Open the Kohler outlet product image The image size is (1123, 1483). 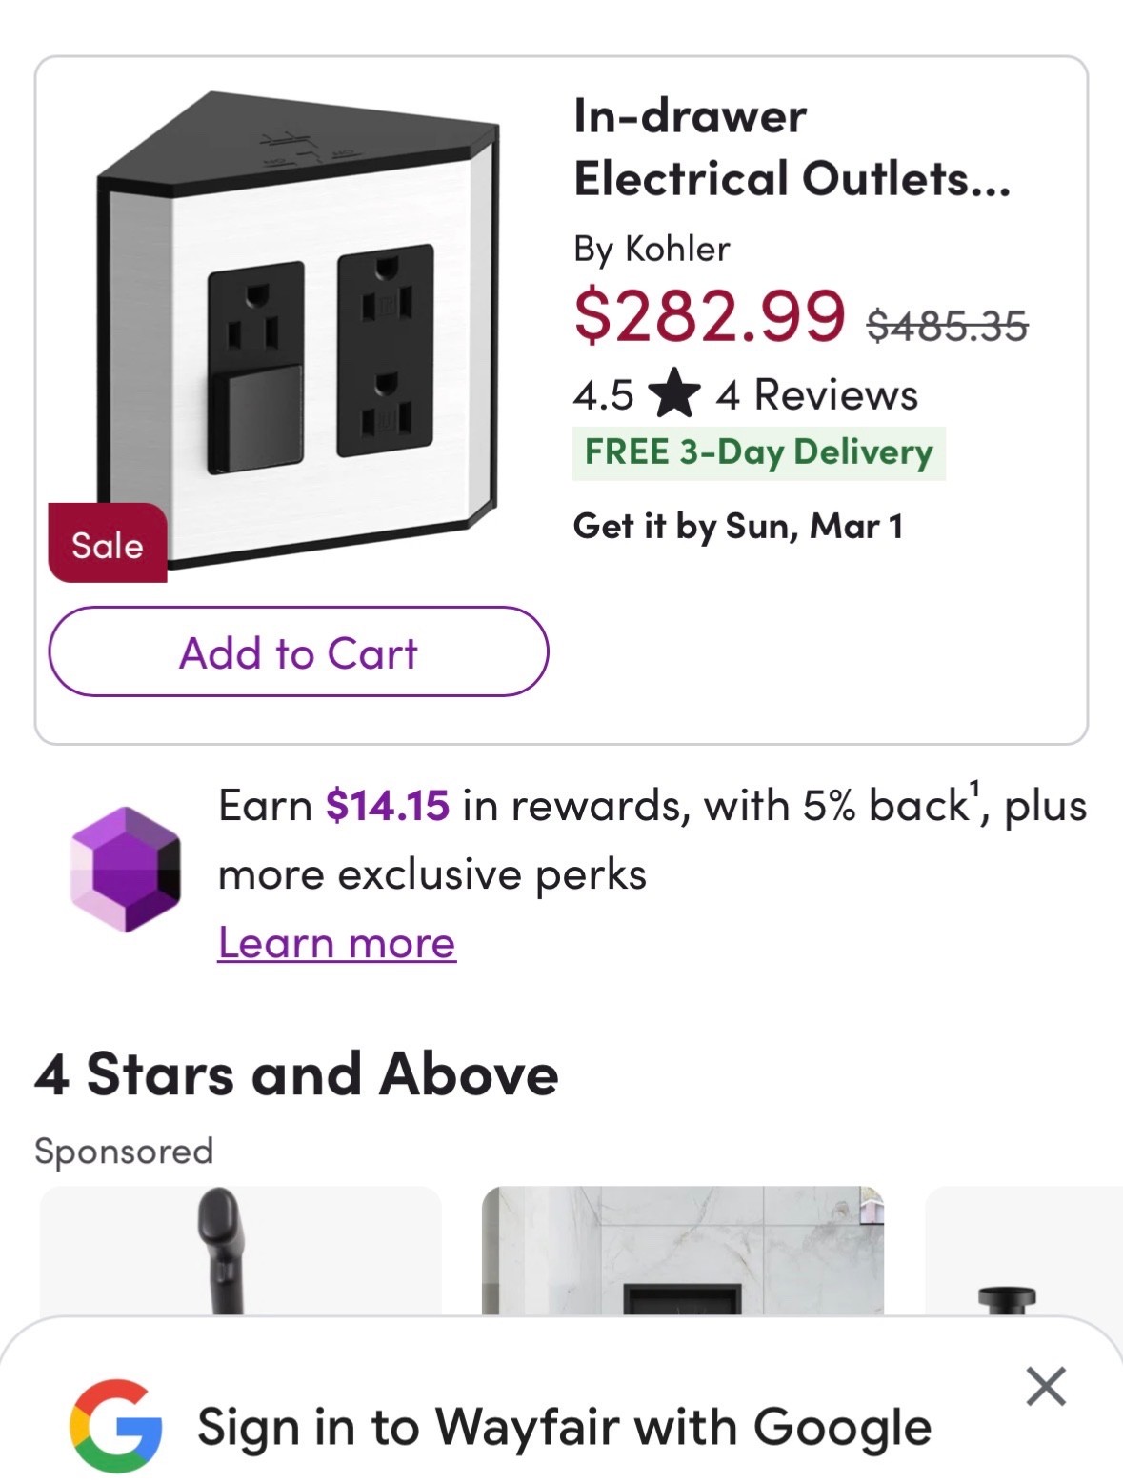297,331
